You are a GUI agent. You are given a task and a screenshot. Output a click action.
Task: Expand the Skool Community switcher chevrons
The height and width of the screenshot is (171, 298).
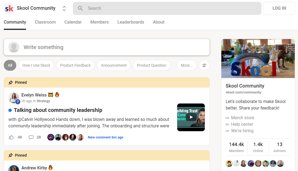[x=64, y=8]
